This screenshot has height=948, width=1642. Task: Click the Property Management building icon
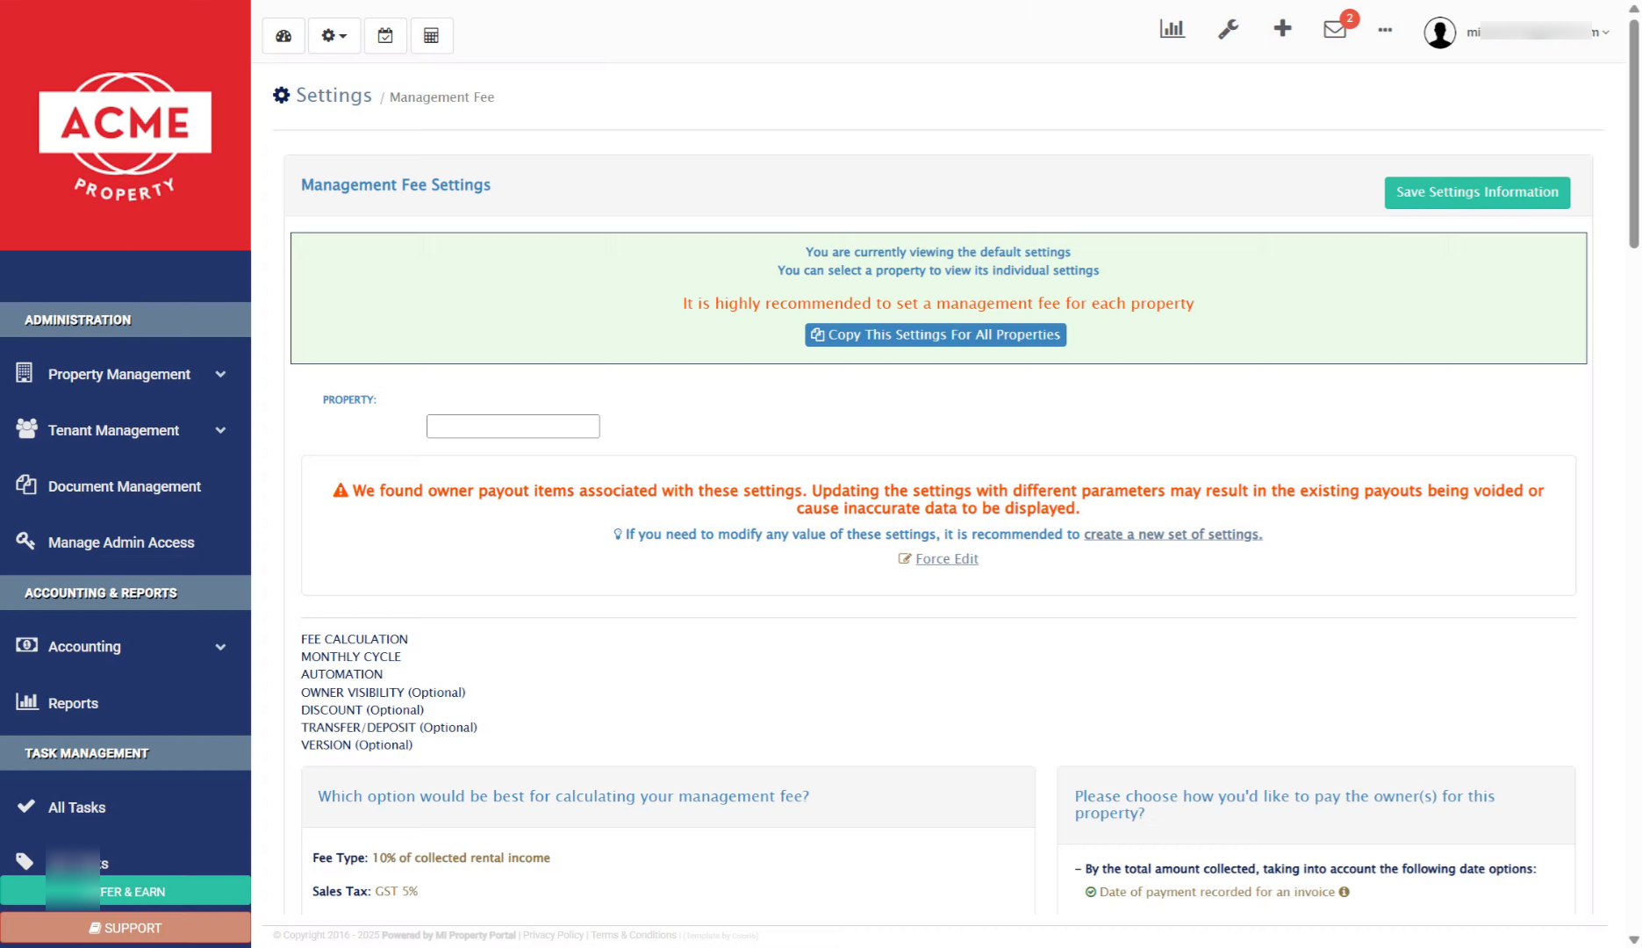coord(25,373)
